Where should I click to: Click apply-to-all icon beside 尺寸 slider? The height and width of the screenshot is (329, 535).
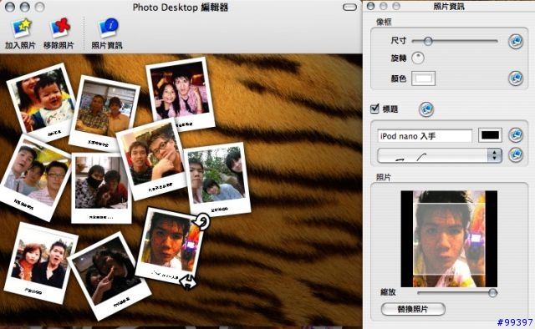[x=516, y=41]
